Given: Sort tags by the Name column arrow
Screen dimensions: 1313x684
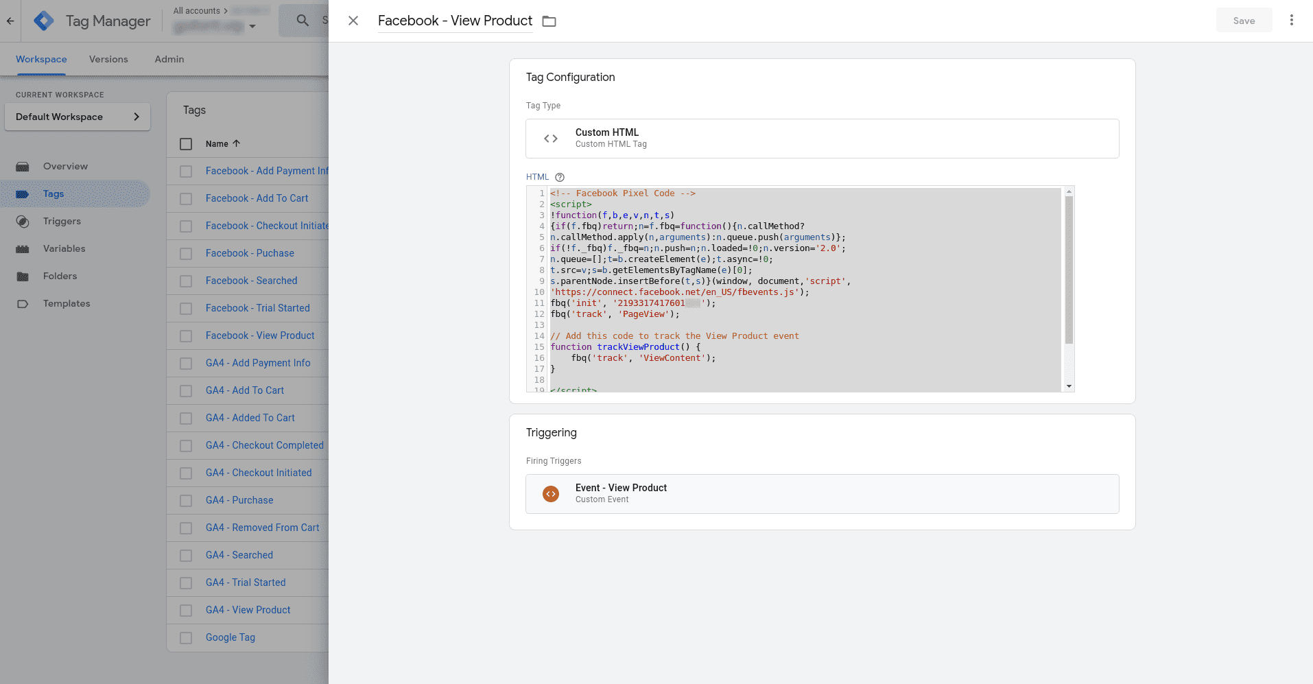Looking at the screenshot, I should coord(237,143).
